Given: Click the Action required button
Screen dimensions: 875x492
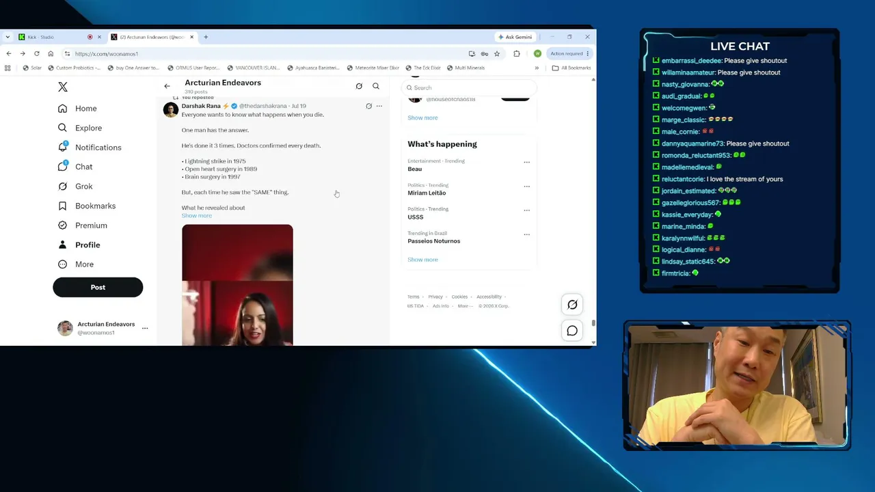Looking at the screenshot, I should point(569,53).
